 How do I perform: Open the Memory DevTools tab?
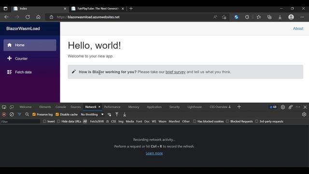134,107
